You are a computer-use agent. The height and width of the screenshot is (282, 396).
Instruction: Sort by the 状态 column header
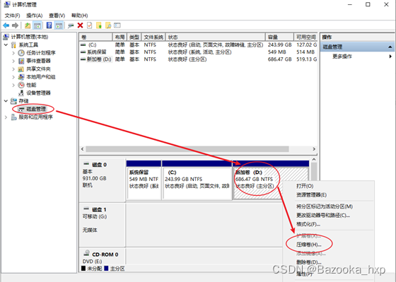[216, 37]
